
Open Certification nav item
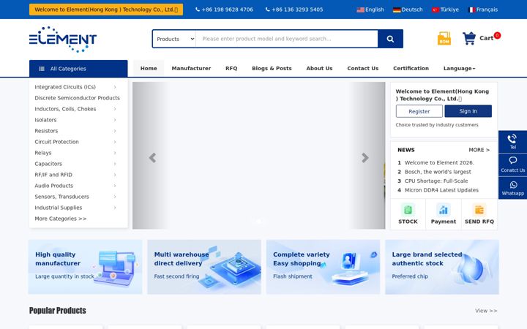[x=411, y=69]
